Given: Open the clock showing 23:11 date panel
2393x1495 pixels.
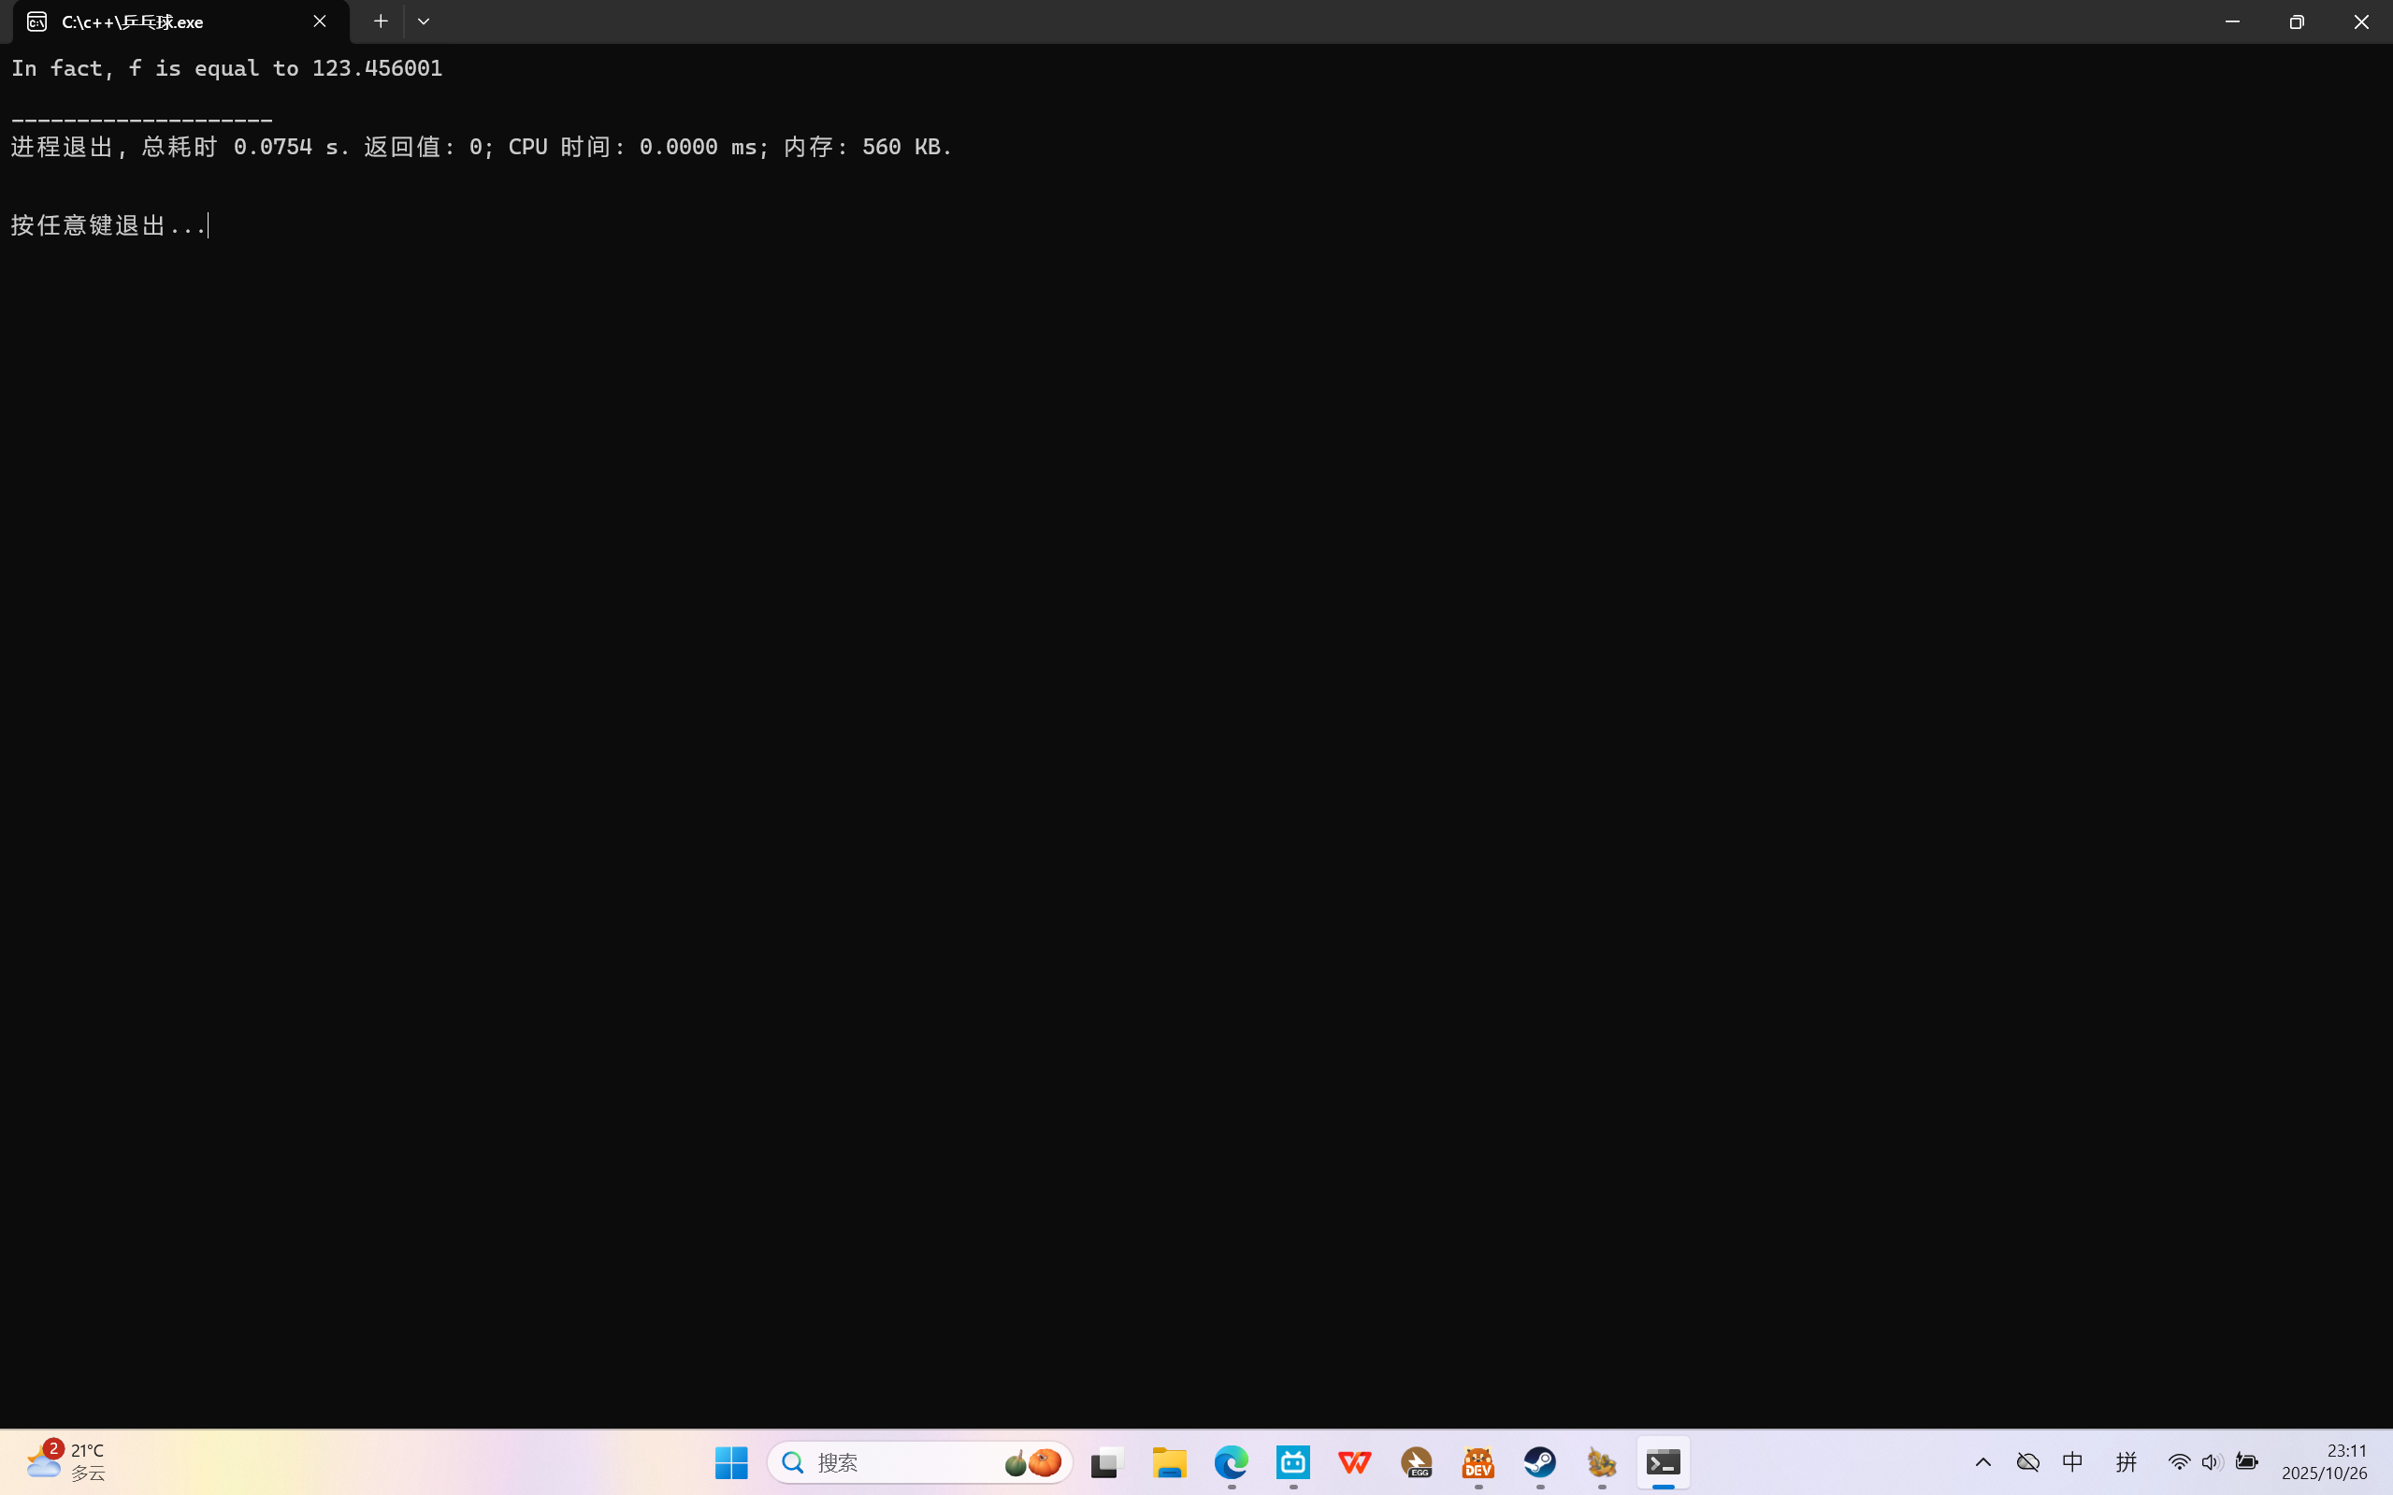Looking at the screenshot, I should point(2324,1461).
